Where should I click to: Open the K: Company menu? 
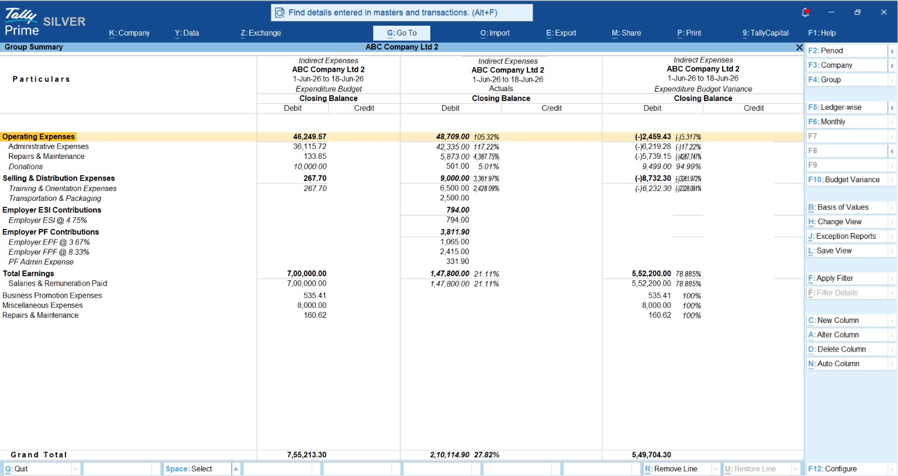tap(129, 33)
